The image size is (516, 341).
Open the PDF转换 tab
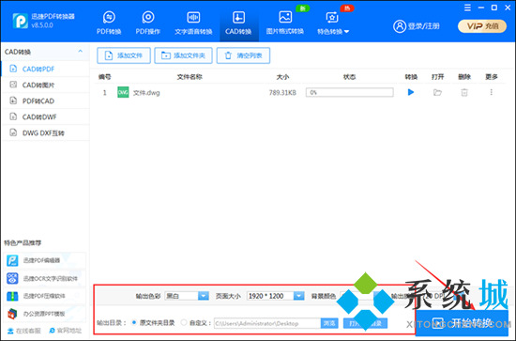tap(109, 23)
